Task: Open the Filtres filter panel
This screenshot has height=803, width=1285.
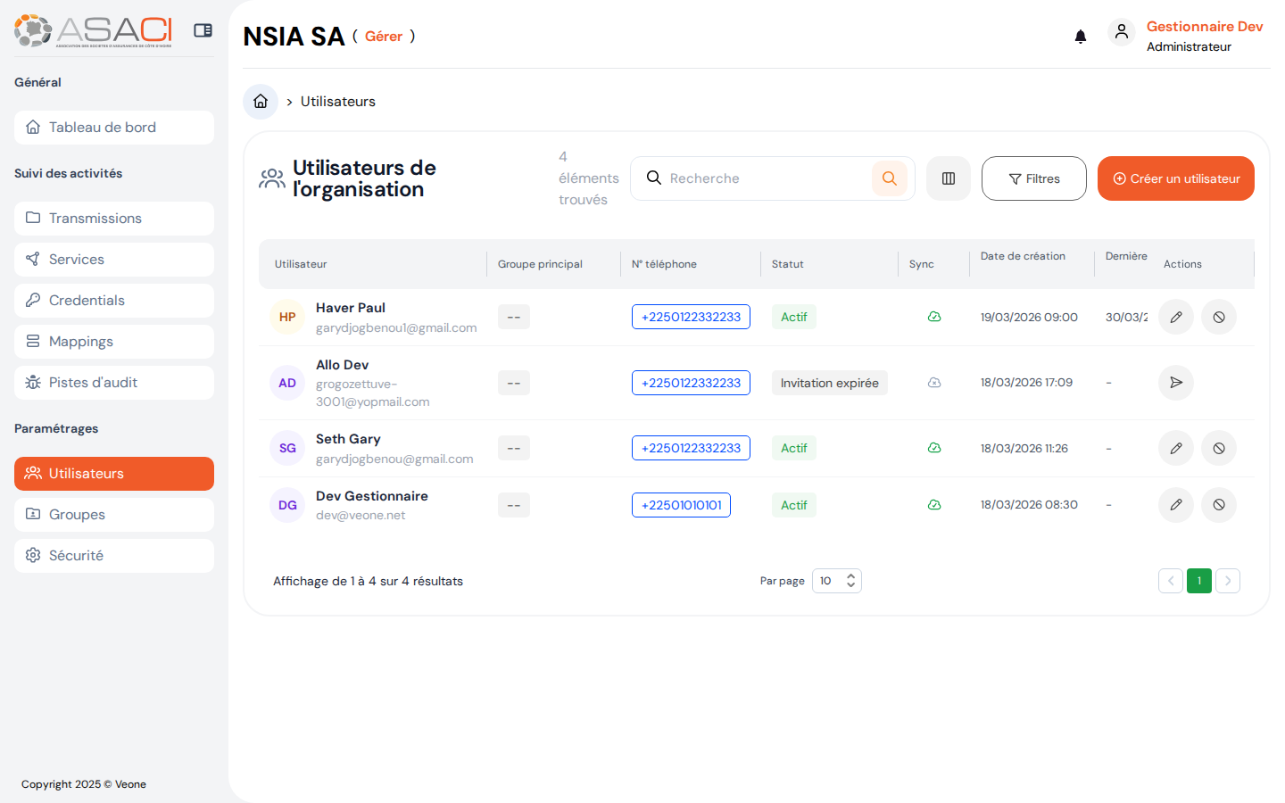Action: 1033,178
